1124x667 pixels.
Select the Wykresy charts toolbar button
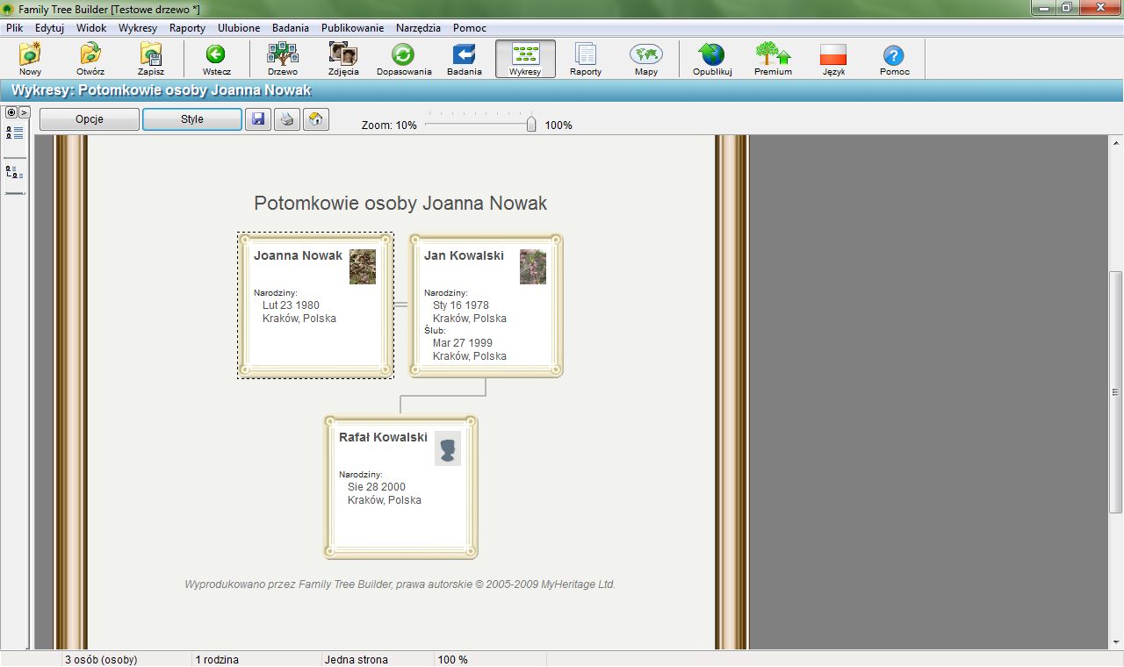point(525,59)
